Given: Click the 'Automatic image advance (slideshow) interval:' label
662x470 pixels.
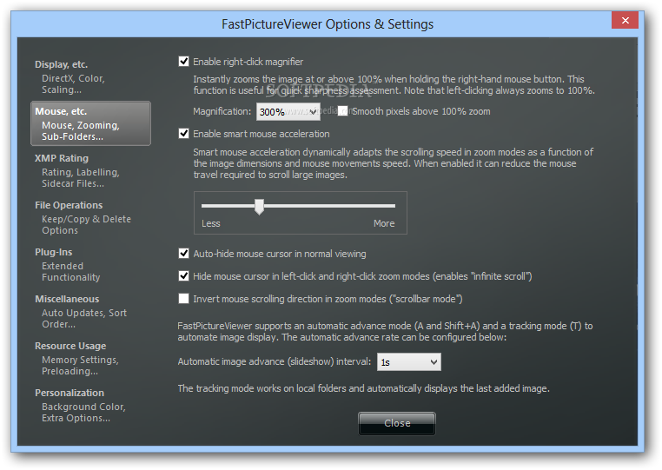Looking at the screenshot, I should [x=275, y=361].
